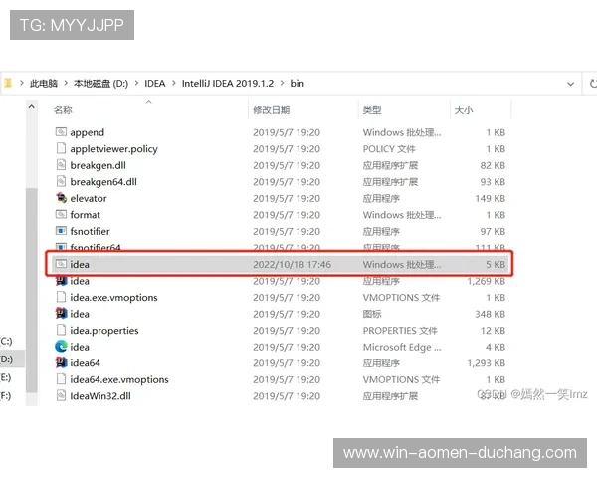This screenshot has width=597, height=478.
Task: Select the file named IdeaWin32.dll
Action: click(x=100, y=396)
